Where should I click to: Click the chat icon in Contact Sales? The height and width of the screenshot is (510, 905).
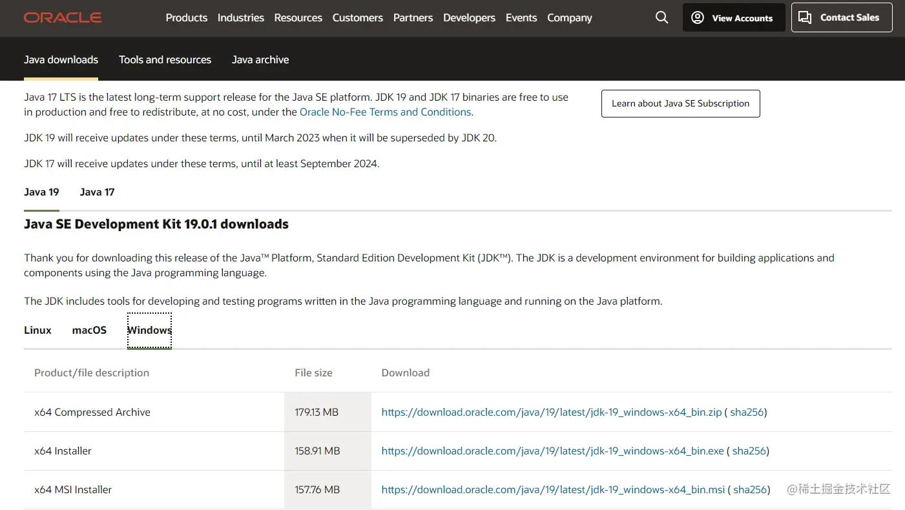tap(805, 17)
